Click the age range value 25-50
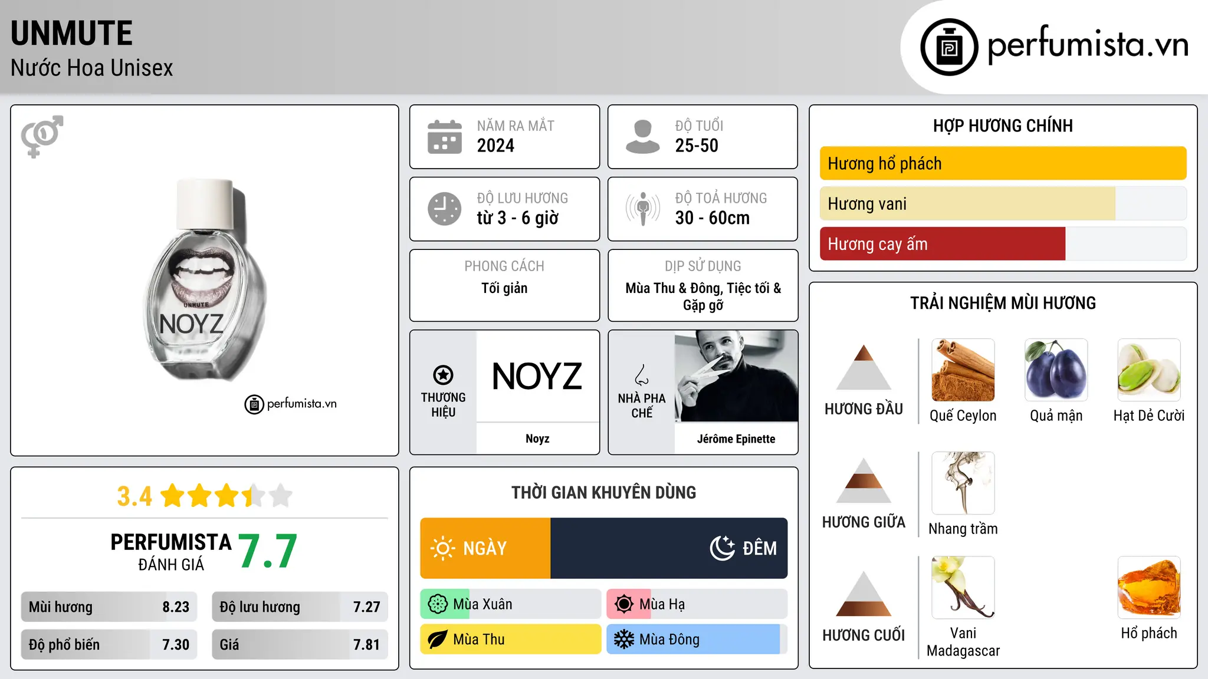Viewport: 1208px width, 679px height. [x=697, y=146]
